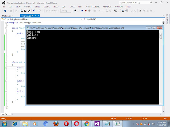The image size is (170, 127).
Task: Open the SQL menu
Action: tap(63, 7)
